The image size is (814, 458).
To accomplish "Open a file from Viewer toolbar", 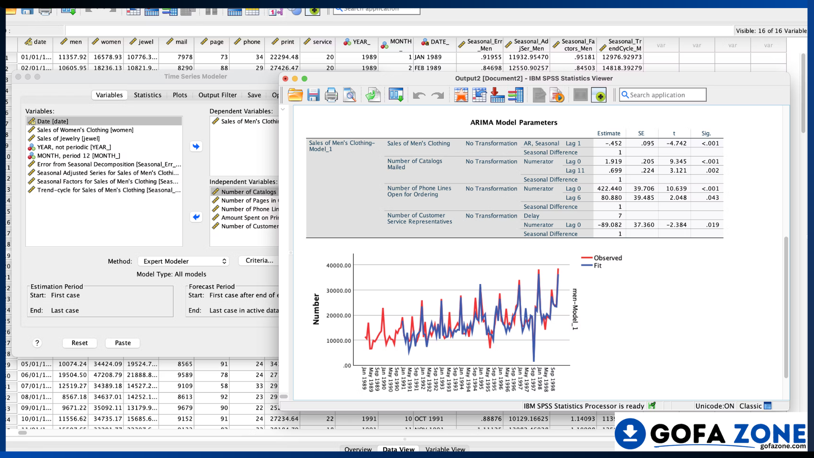I will pyautogui.click(x=295, y=95).
